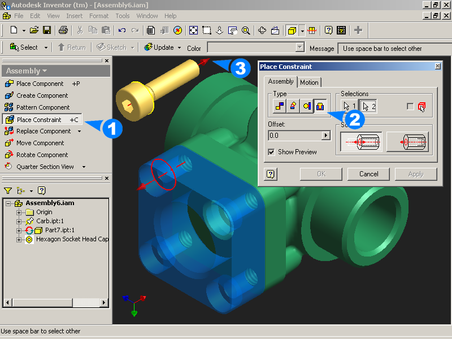Click inside the Offset value field
452x339 pixels.
point(294,136)
